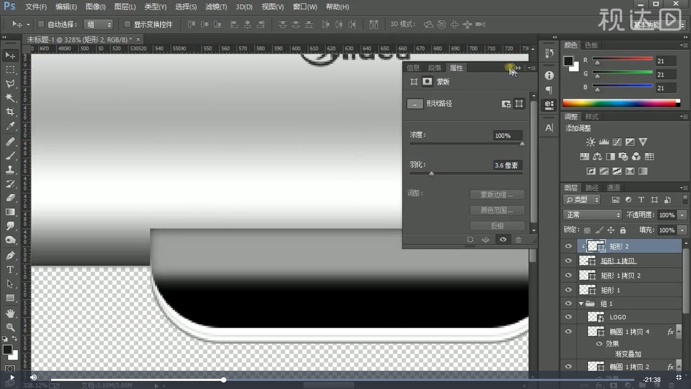Switch to the 信息 tab
This screenshot has height=389, width=691.
[x=413, y=68]
